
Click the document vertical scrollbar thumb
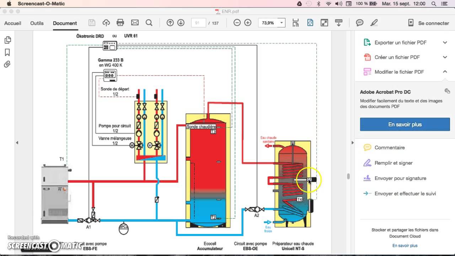[348, 176]
